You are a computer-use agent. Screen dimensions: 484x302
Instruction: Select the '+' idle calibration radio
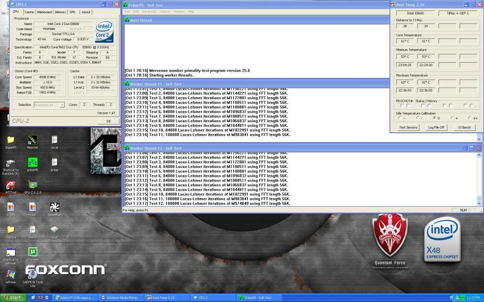452,118
